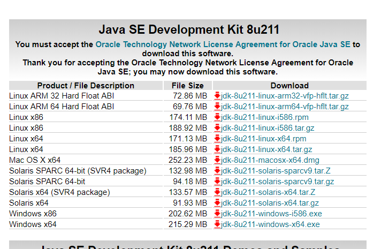381x249 pixels.
Task: Click the 'Download' column header
Action: (289, 86)
